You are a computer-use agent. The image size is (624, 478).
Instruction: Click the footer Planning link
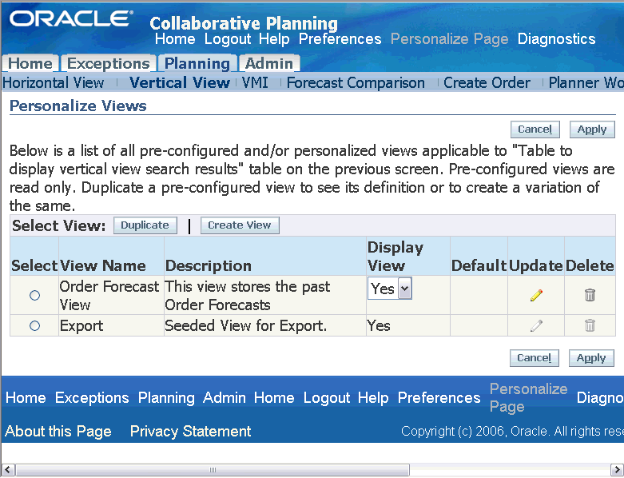point(166,397)
